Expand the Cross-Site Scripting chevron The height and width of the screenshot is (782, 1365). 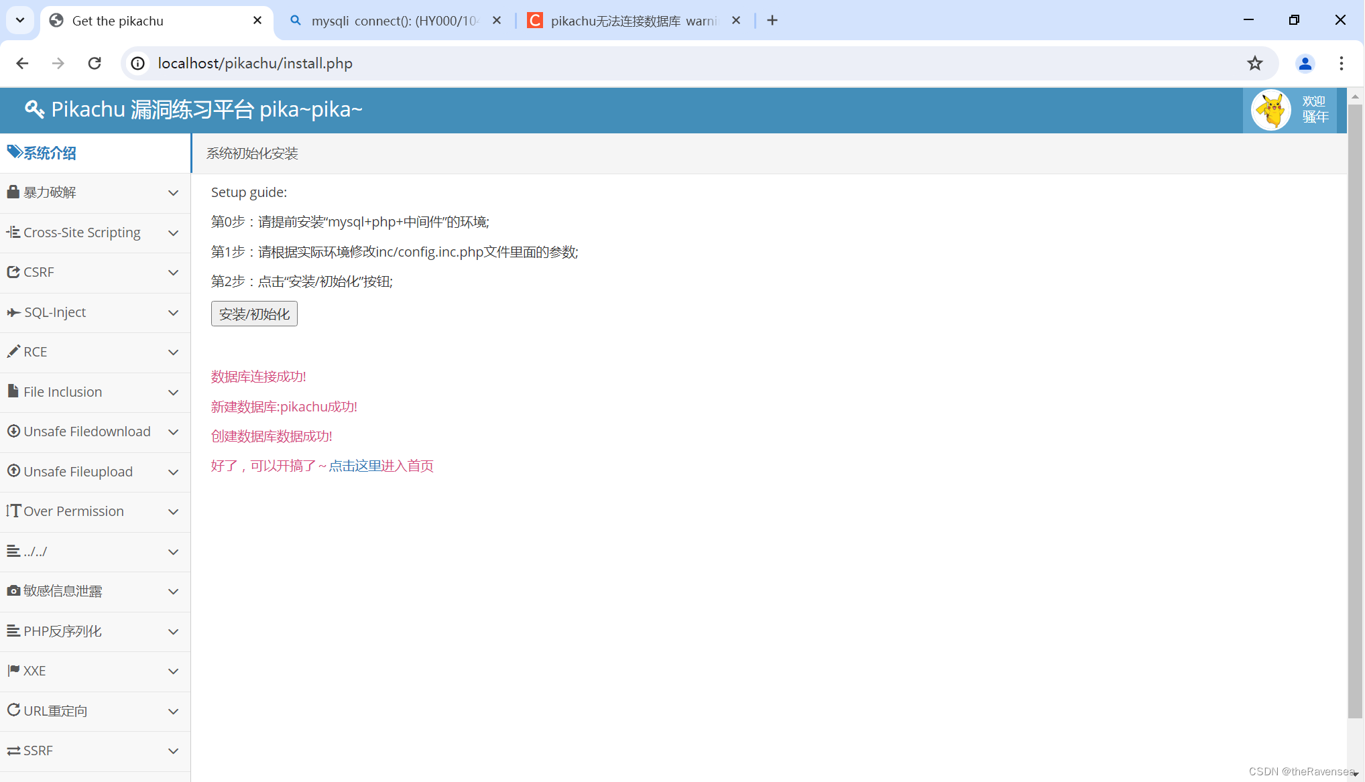click(173, 233)
